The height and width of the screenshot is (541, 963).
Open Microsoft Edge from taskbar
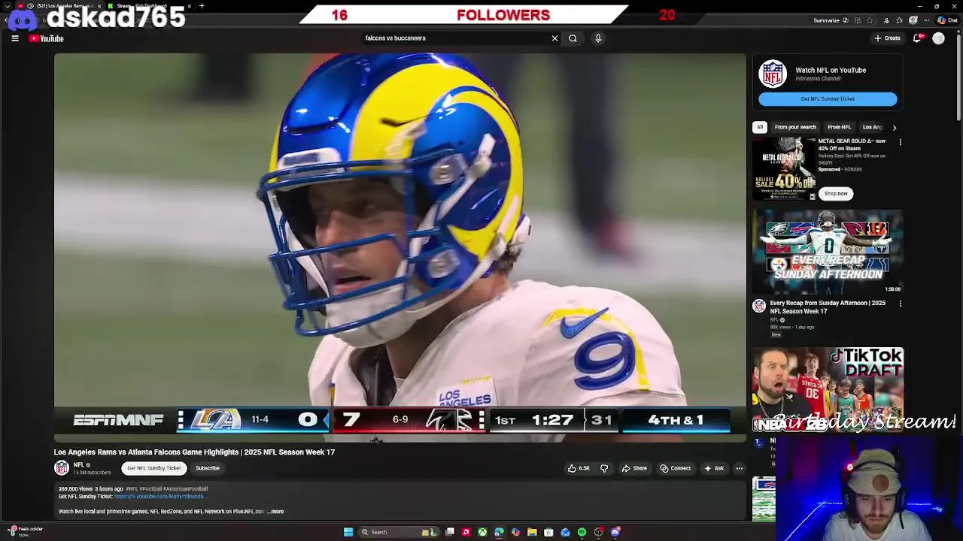point(499,532)
